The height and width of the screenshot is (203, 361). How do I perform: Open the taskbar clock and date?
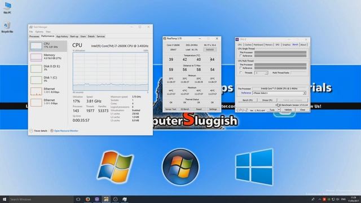point(354,199)
